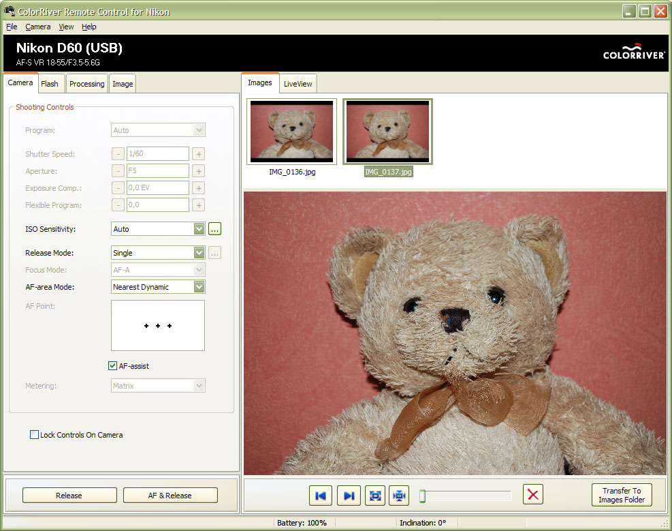Decrease Aperture with minus button
Image resolution: width=672 pixels, height=531 pixels.
(118, 171)
